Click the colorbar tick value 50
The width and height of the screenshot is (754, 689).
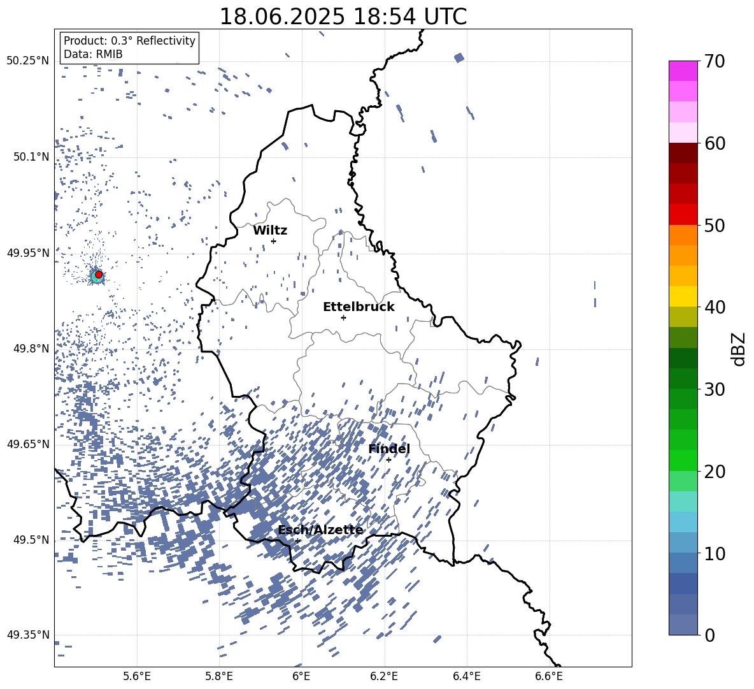[x=715, y=225]
